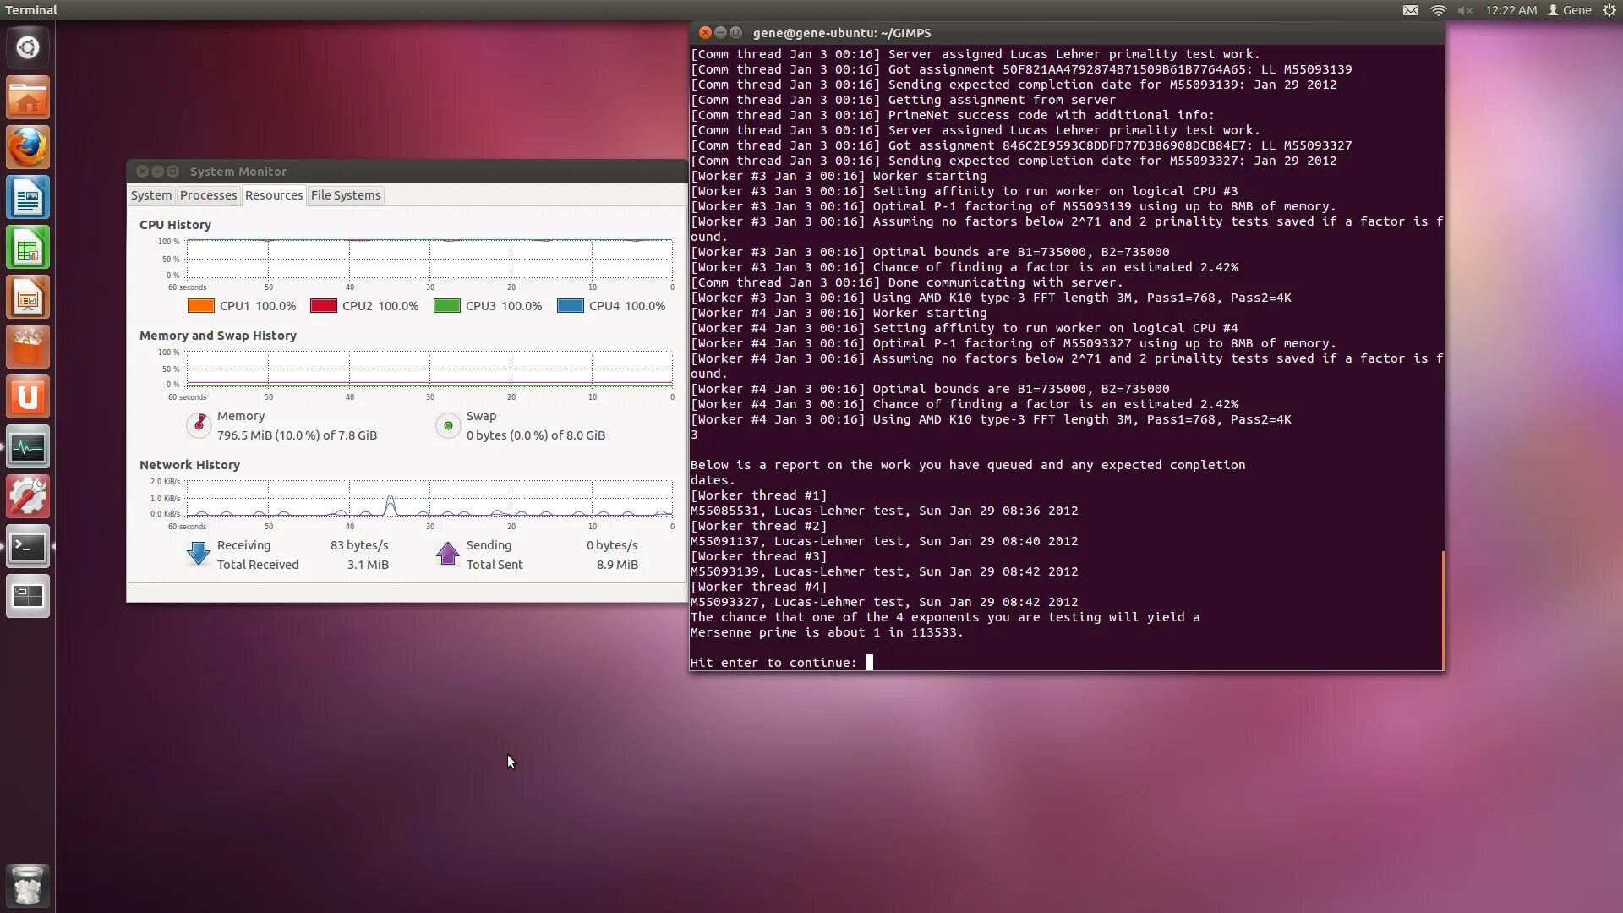This screenshot has height=913, width=1623.
Task: Focus Terminal launcher icon in dock
Action: click(x=28, y=547)
